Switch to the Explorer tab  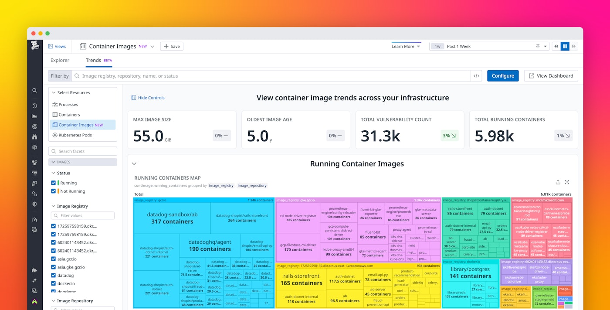(x=60, y=60)
